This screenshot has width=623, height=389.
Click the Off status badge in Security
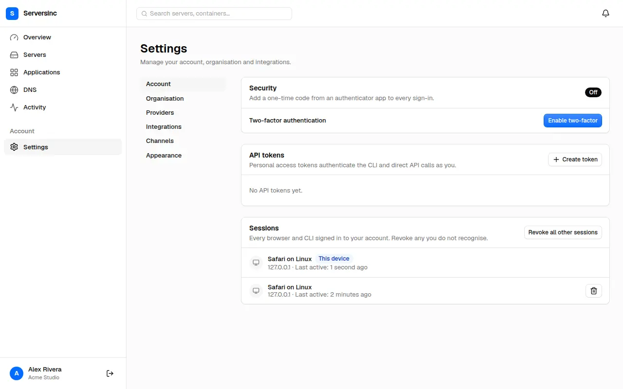(593, 92)
